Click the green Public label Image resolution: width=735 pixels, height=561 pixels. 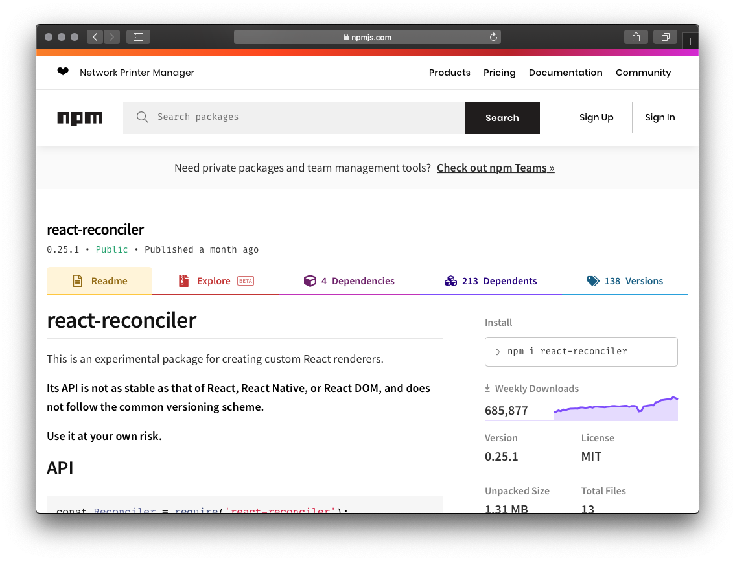pyautogui.click(x=111, y=249)
